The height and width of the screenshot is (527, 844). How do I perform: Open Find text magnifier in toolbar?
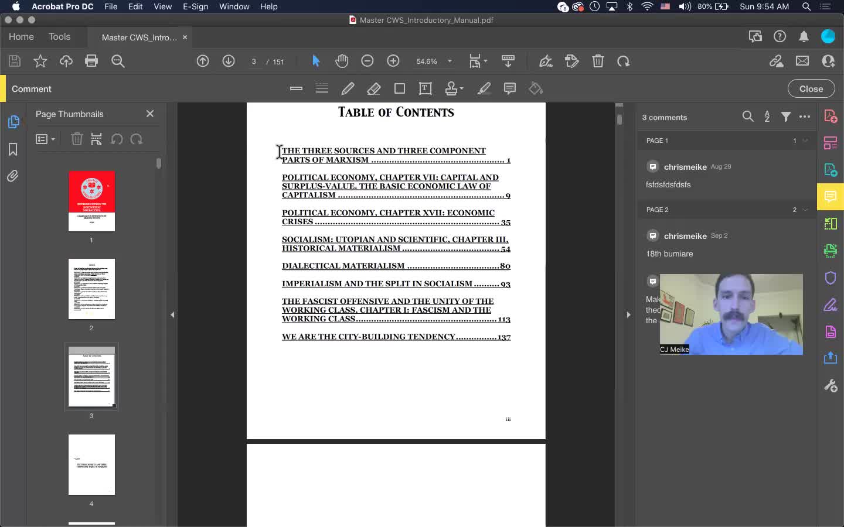click(118, 61)
